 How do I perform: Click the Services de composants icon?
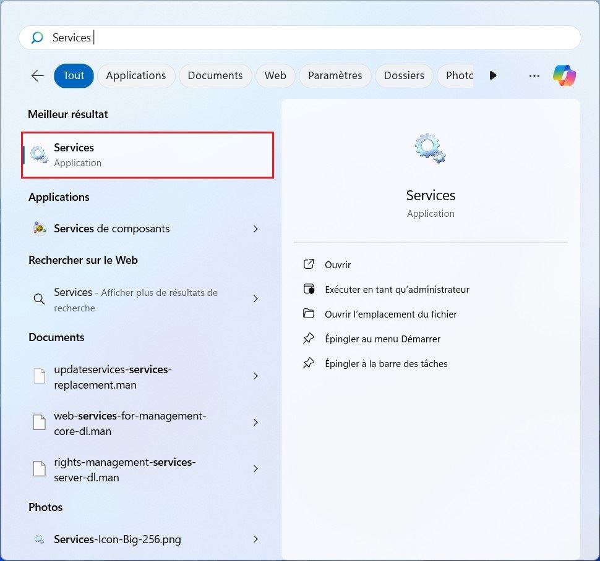point(40,229)
